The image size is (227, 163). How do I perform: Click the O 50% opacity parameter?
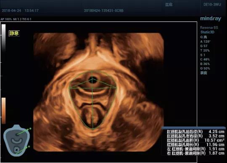tap(205, 68)
